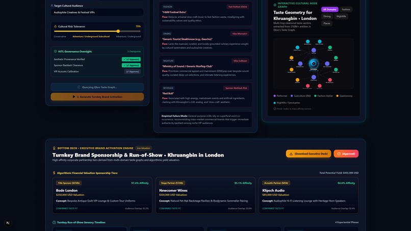Image resolution: width=411 pixels, height=231 pixels.
Task: Click the "94.6% Affinity" value
Action: pos(346,183)
